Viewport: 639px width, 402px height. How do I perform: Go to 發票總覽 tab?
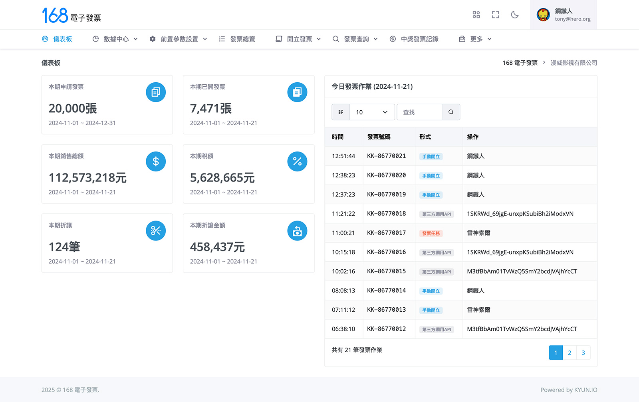[237, 39]
